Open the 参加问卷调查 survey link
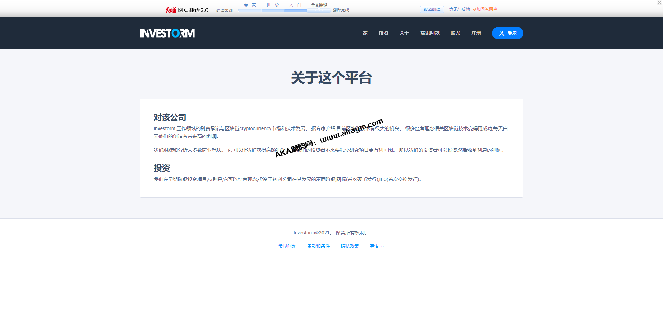663x316 pixels. (485, 9)
